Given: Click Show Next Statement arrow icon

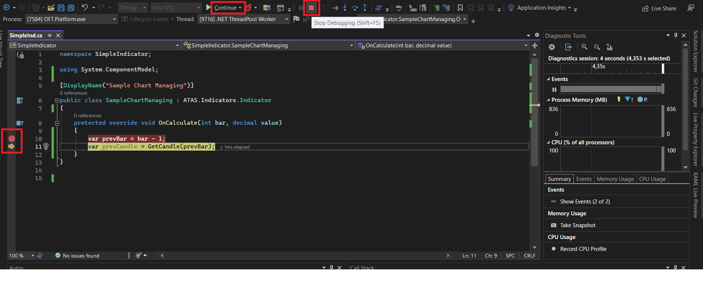Looking at the screenshot, I should point(335,8).
